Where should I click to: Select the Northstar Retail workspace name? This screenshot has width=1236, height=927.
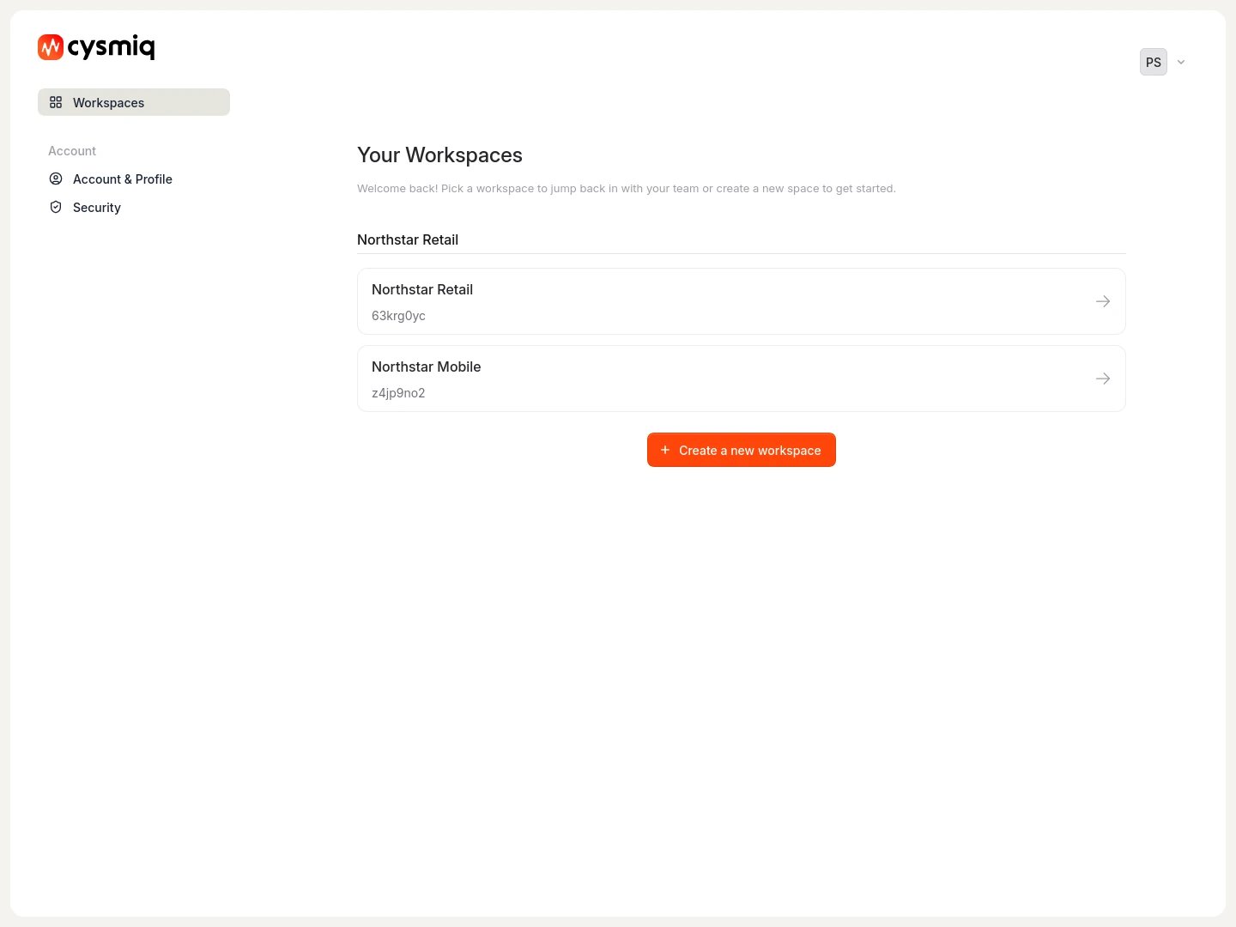click(422, 289)
